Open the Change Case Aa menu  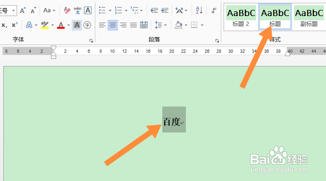(49, 10)
